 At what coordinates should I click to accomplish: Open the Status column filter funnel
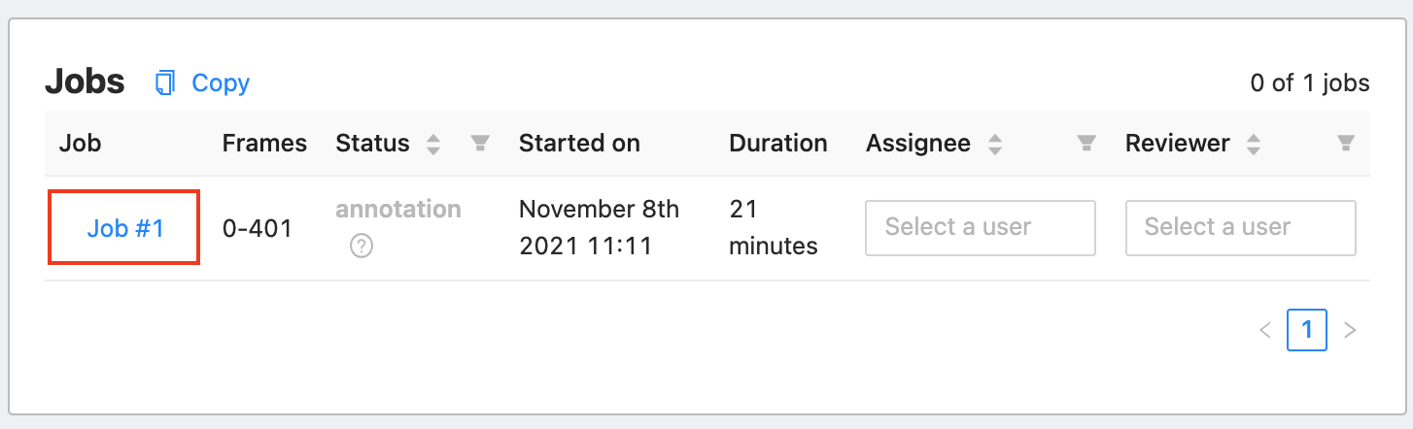pyautogui.click(x=479, y=144)
